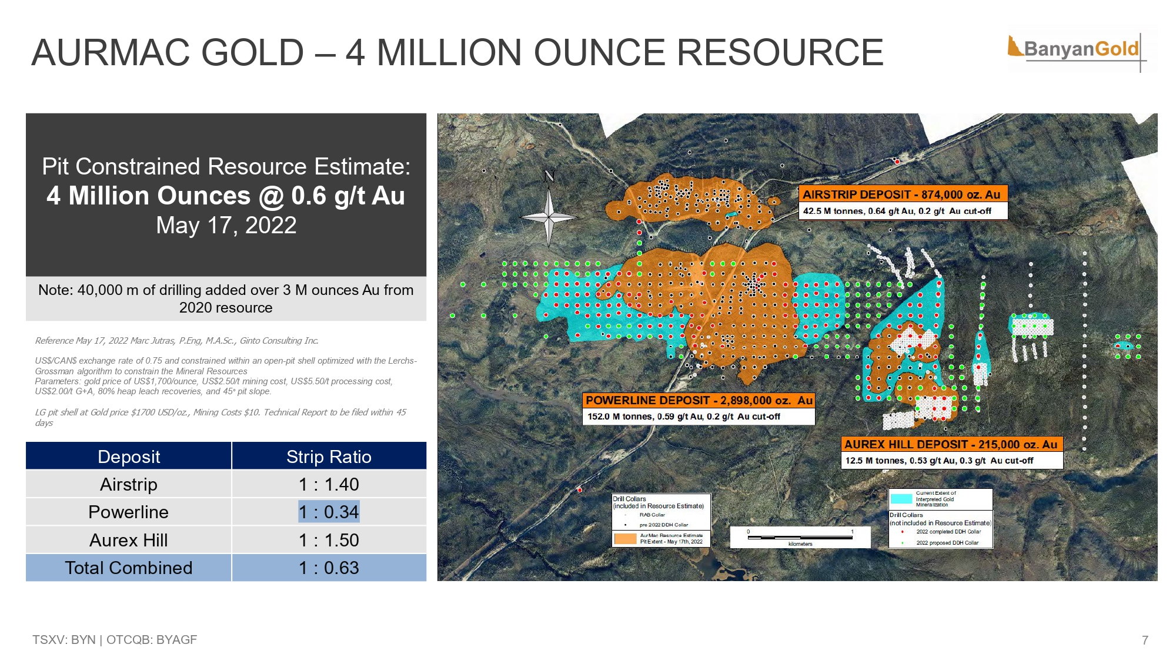Click the Drill Collars included legend box

[661, 512]
